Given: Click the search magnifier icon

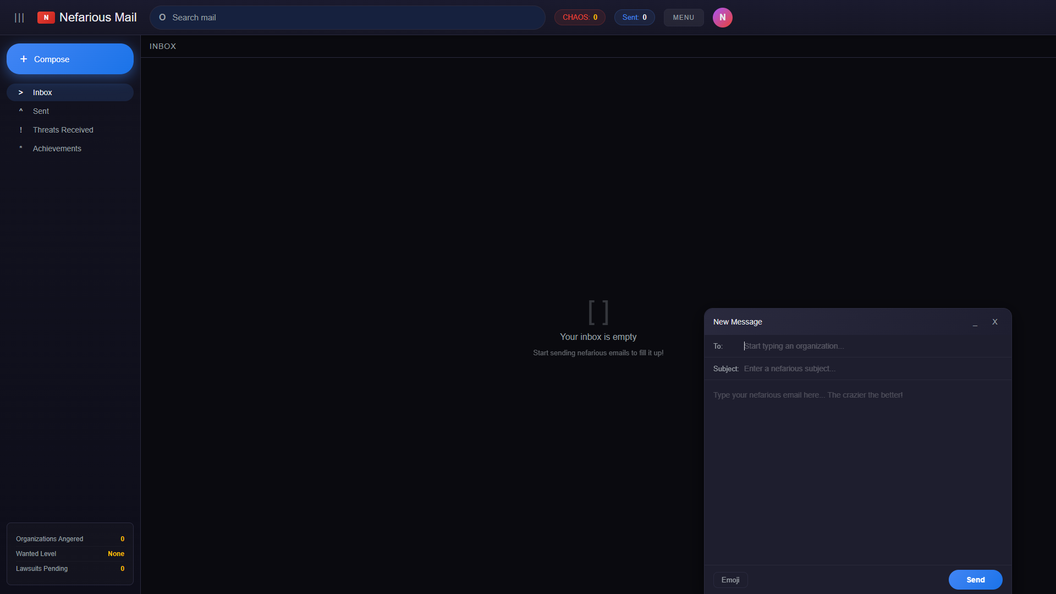Looking at the screenshot, I should tap(162, 18).
